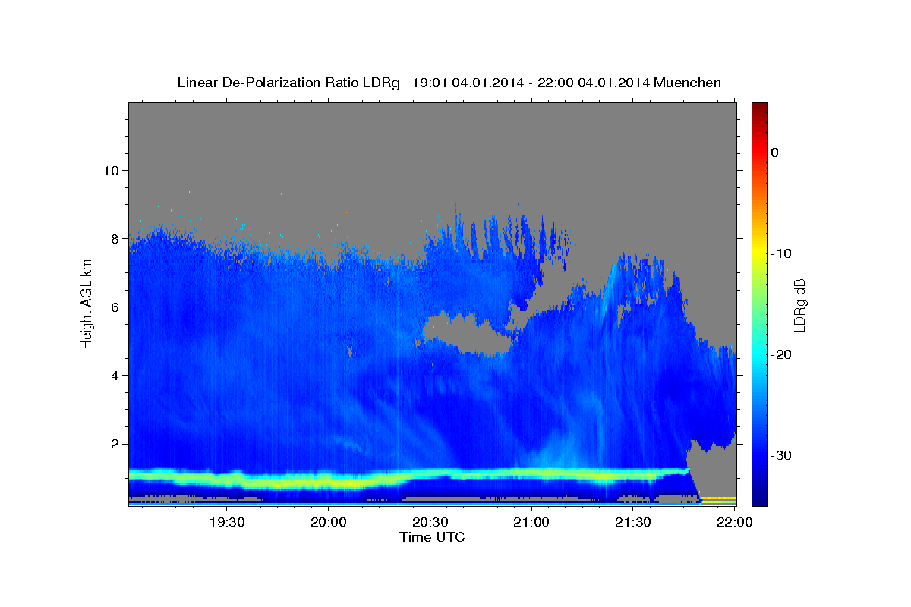The height and width of the screenshot is (607, 911).
Task: Click the colorbar value -20 label
Action: click(781, 354)
